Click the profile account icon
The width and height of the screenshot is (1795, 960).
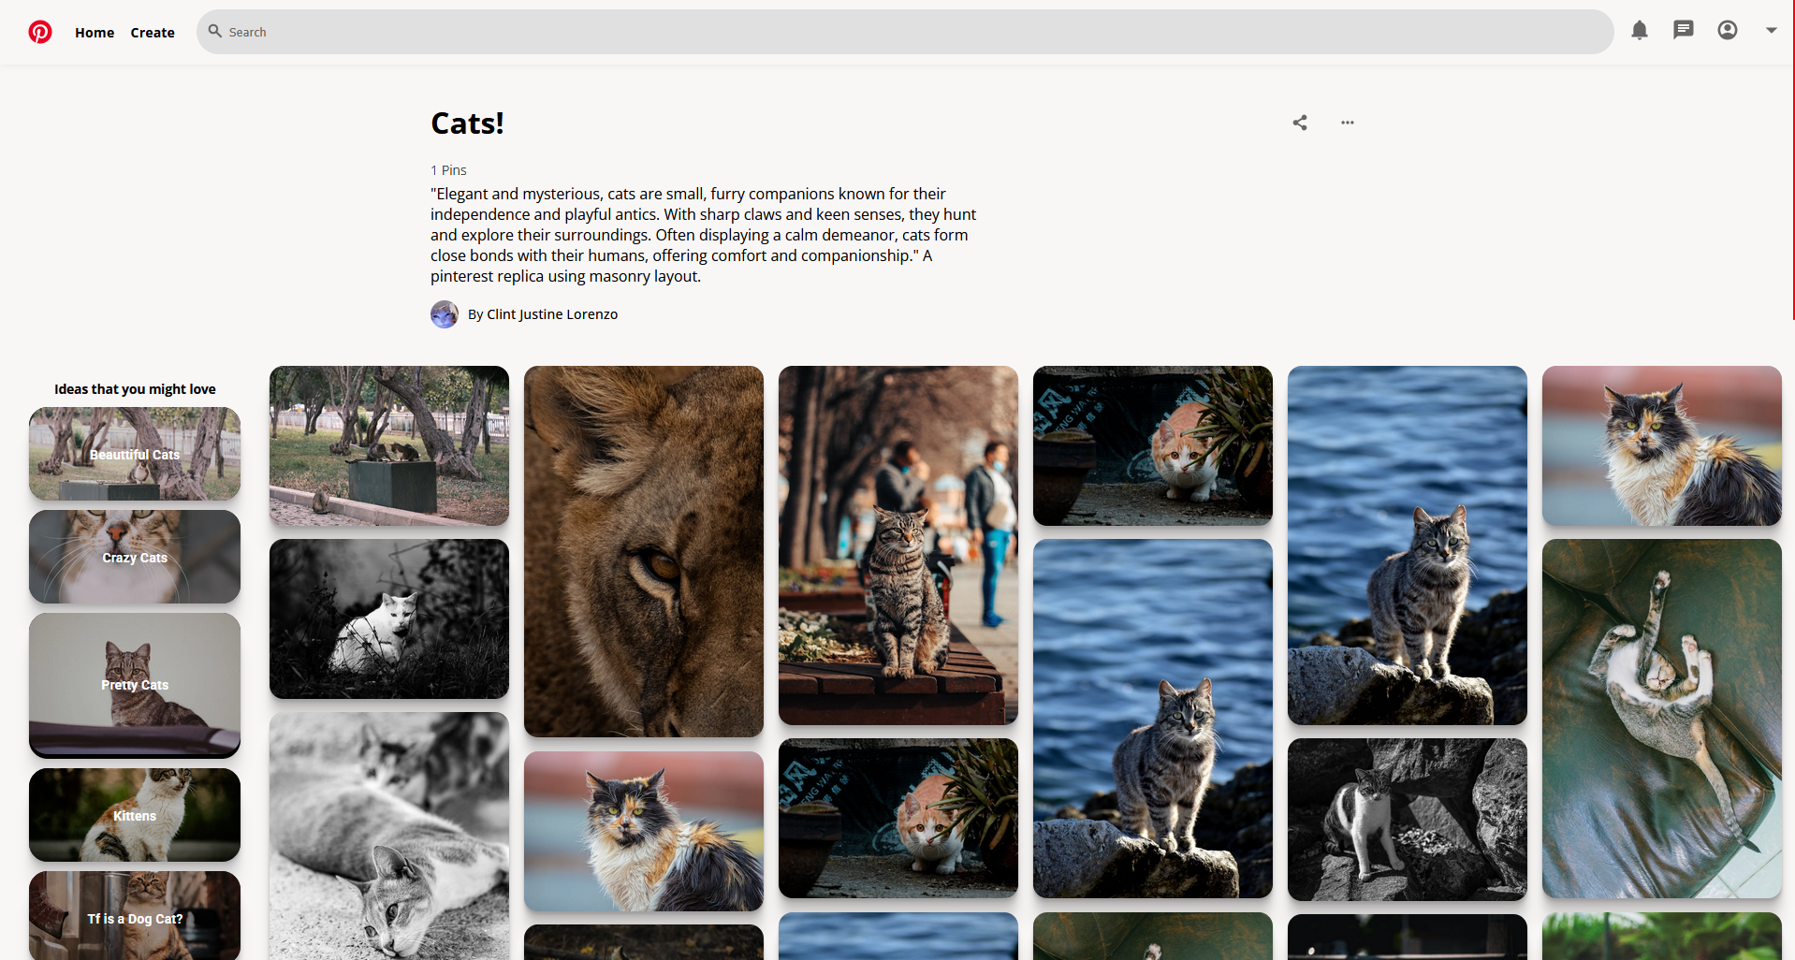tap(1727, 30)
